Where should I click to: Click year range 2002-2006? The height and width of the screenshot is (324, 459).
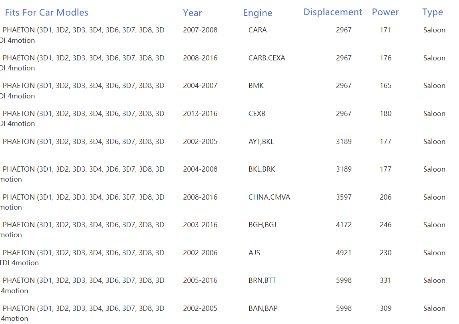[200, 253]
